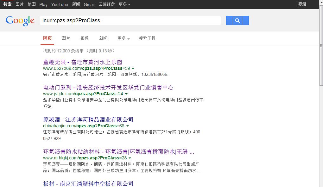The image size is (323, 187).
Task: Click snippet starting 环氧沥青——道桥面防水
Action: point(122,167)
